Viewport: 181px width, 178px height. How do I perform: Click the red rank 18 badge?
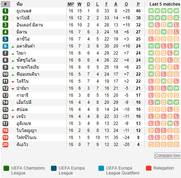pyautogui.click(x=5, y=131)
